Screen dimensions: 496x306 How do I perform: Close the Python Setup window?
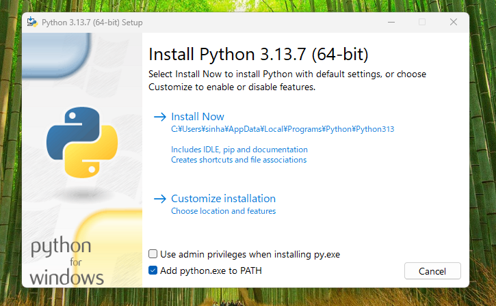click(x=453, y=22)
